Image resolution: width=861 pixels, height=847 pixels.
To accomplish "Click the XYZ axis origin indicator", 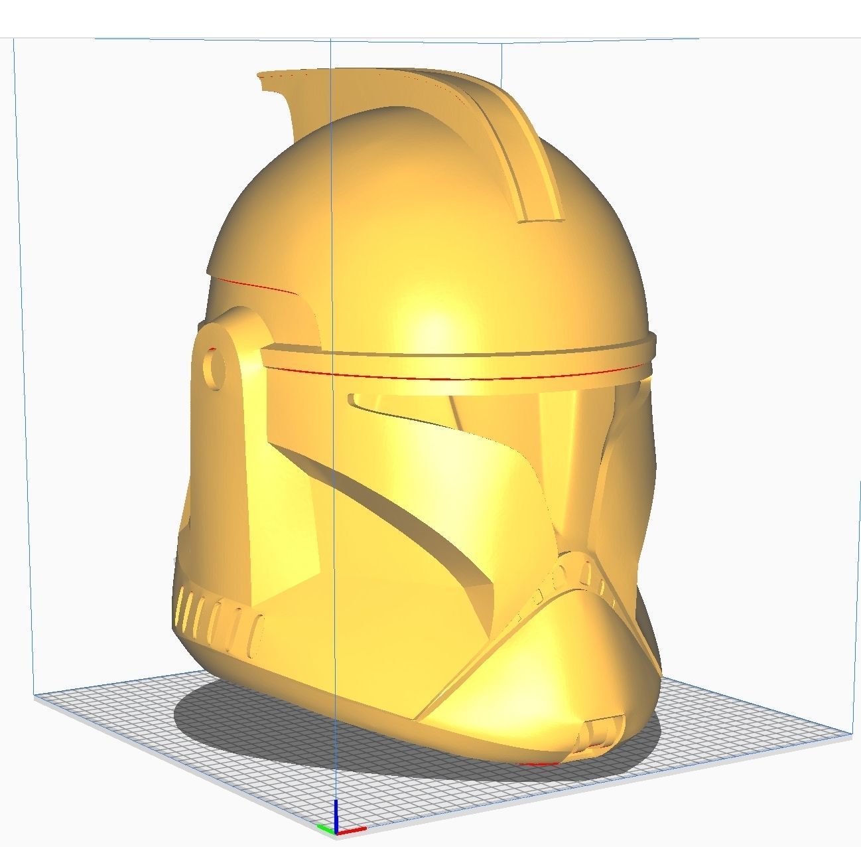I will 340,819.
